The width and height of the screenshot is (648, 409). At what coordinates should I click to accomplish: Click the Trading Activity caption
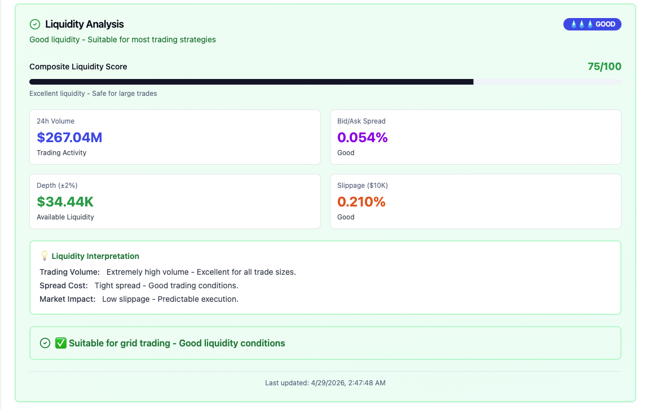61,153
